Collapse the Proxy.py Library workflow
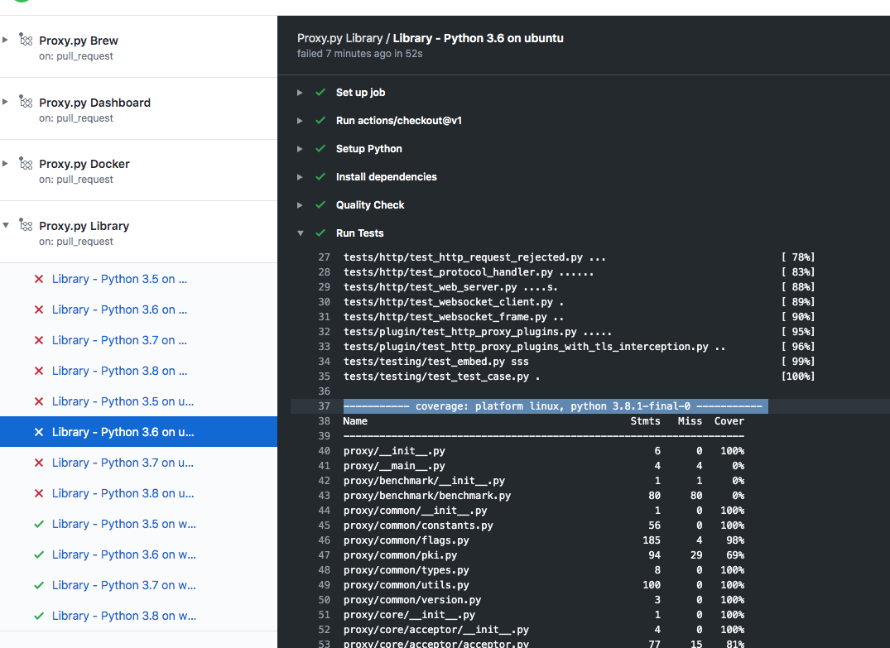890x648 pixels. pyautogui.click(x=5, y=225)
